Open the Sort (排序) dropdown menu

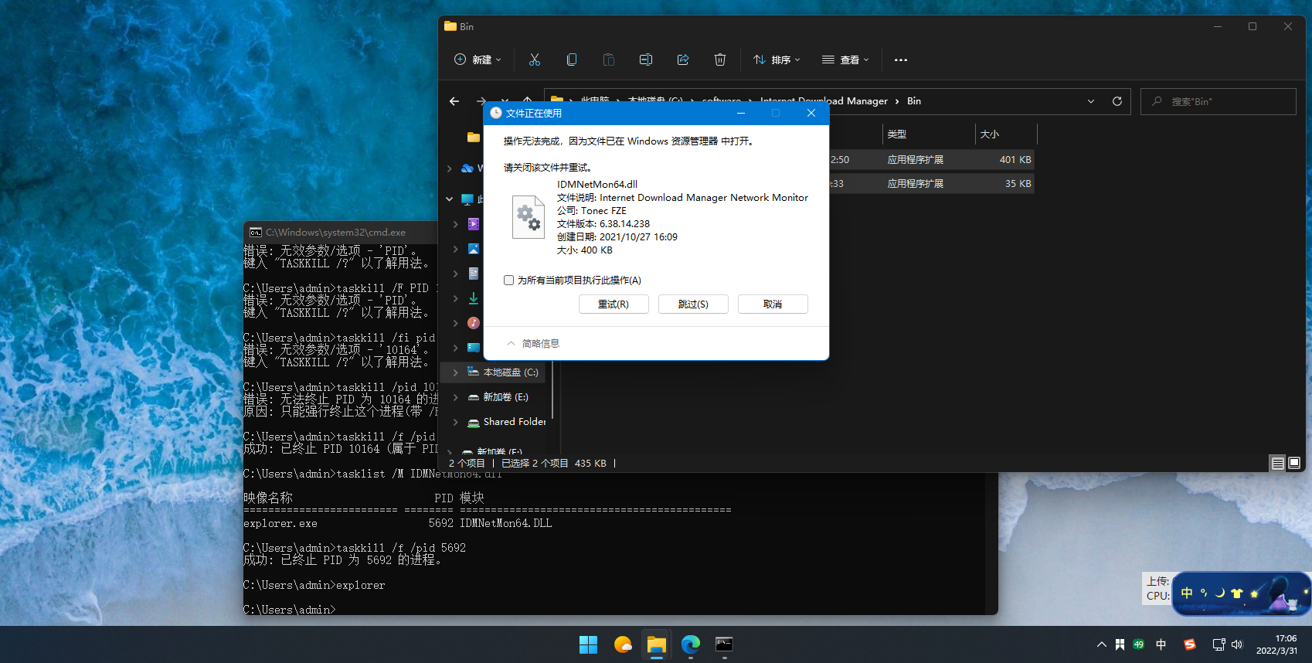[x=777, y=59]
